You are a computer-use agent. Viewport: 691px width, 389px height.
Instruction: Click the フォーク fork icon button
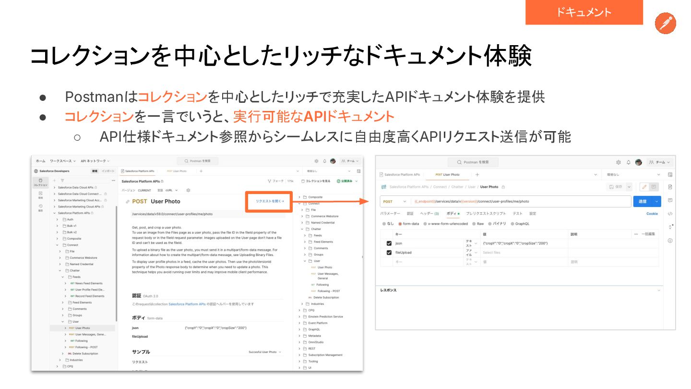275,181
